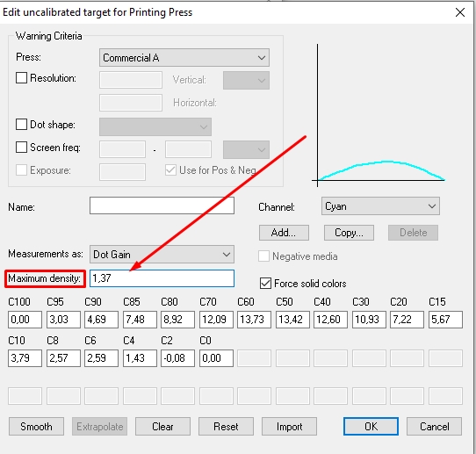476x454 pixels.
Task: Select the C100 field with 0,00
Action: 25,320
